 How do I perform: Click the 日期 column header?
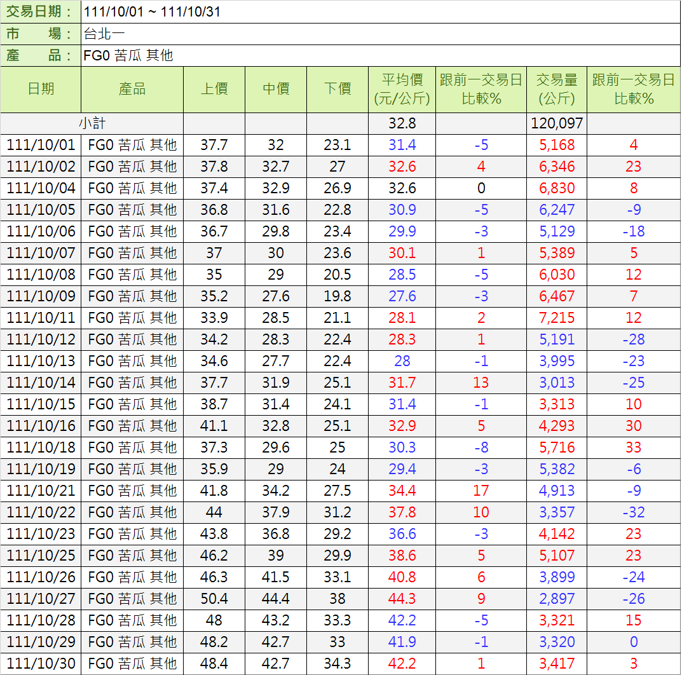[41, 90]
